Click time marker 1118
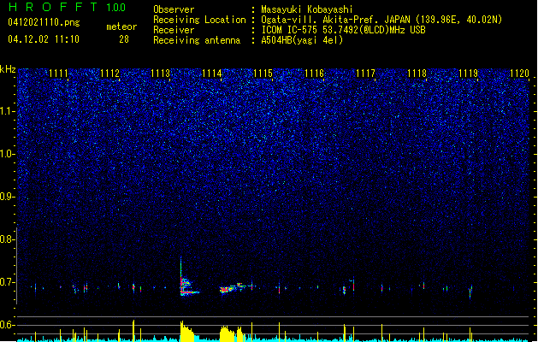This screenshot has width=538, height=342. point(417,74)
